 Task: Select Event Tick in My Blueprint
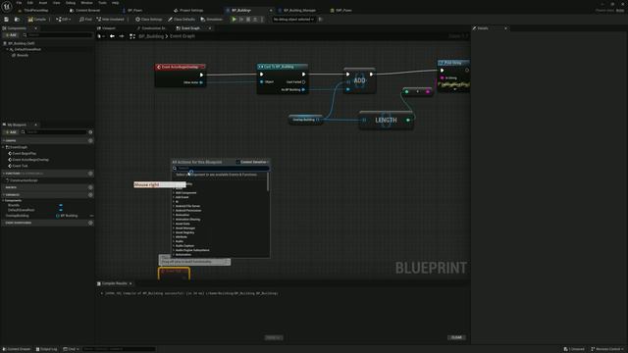pos(20,166)
